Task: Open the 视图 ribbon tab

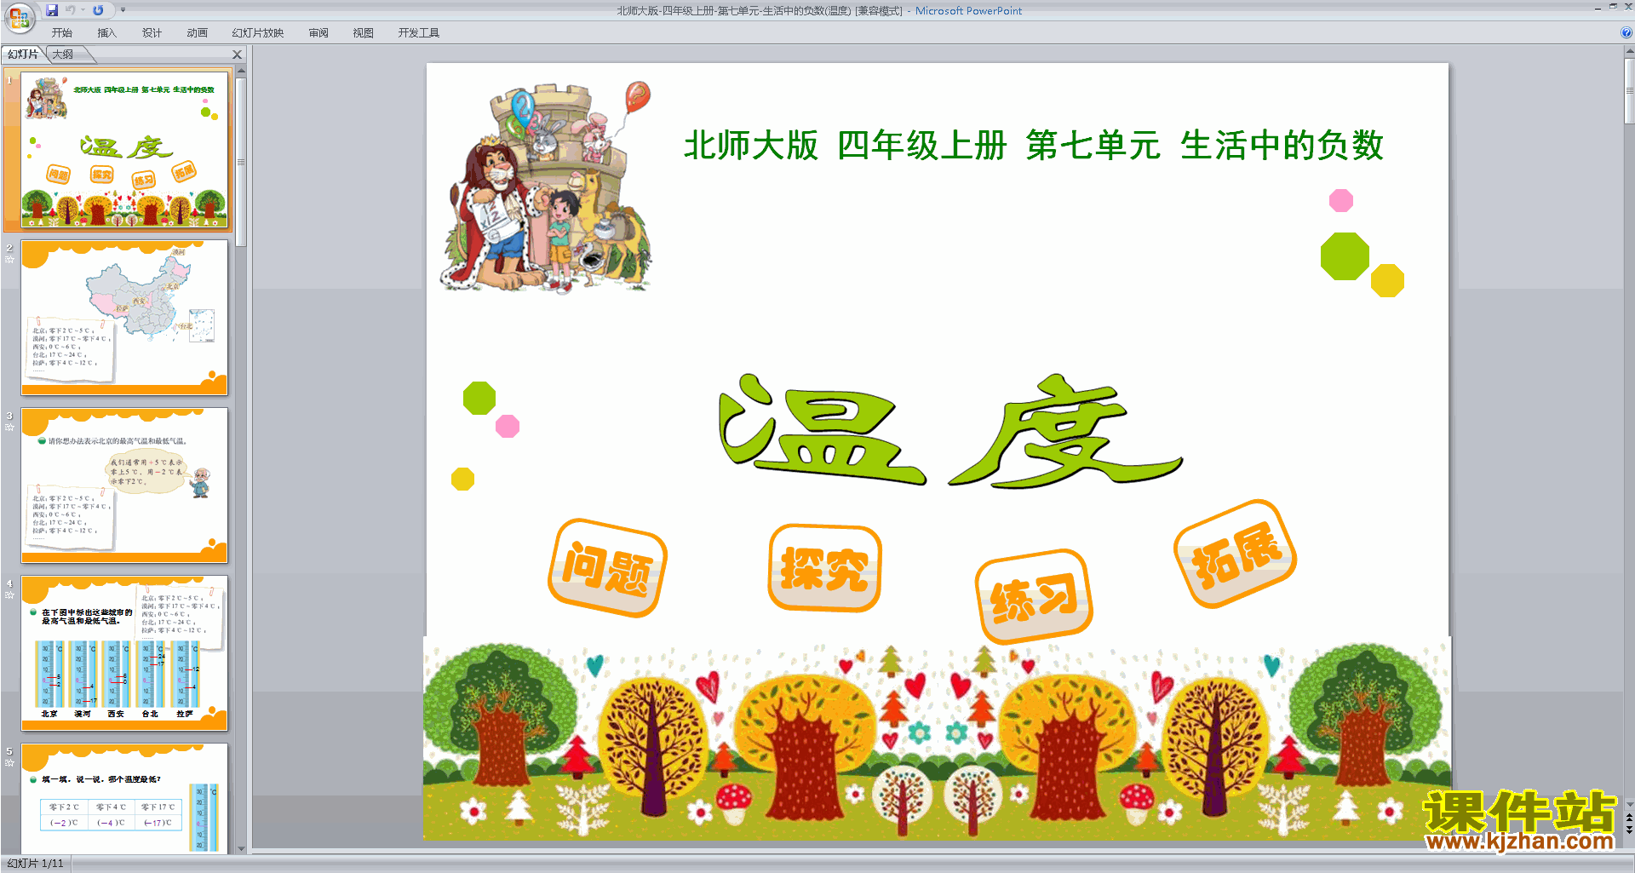Action: pyautogui.click(x=364, y=33)
